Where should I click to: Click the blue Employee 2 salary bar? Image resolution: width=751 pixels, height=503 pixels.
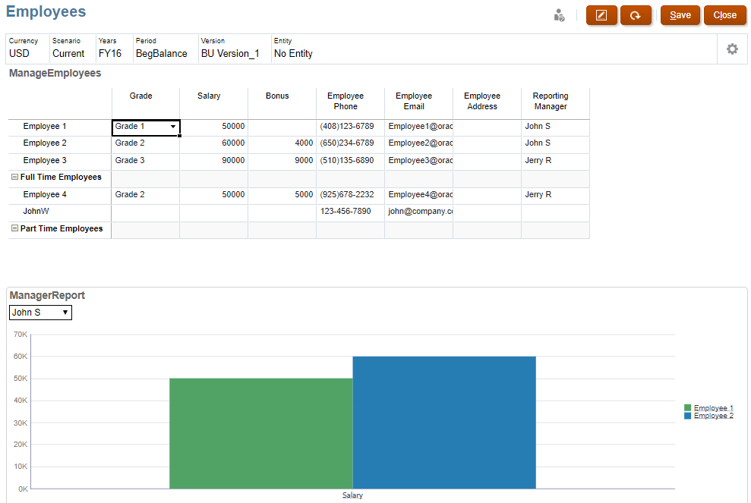click(x=444, y=422)
